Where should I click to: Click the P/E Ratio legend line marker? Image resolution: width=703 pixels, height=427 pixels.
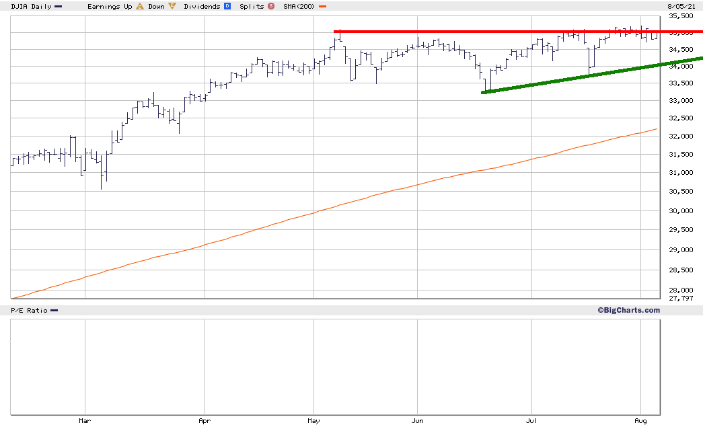pos(54,311)
